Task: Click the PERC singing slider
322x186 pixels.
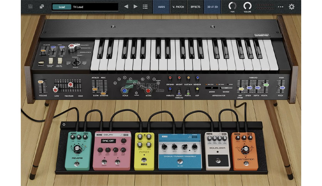Action: [103, 93]
